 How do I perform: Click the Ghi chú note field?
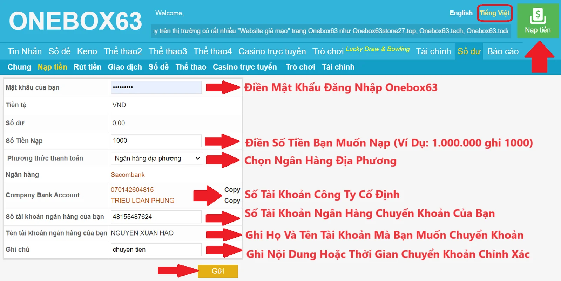point(156,250)
